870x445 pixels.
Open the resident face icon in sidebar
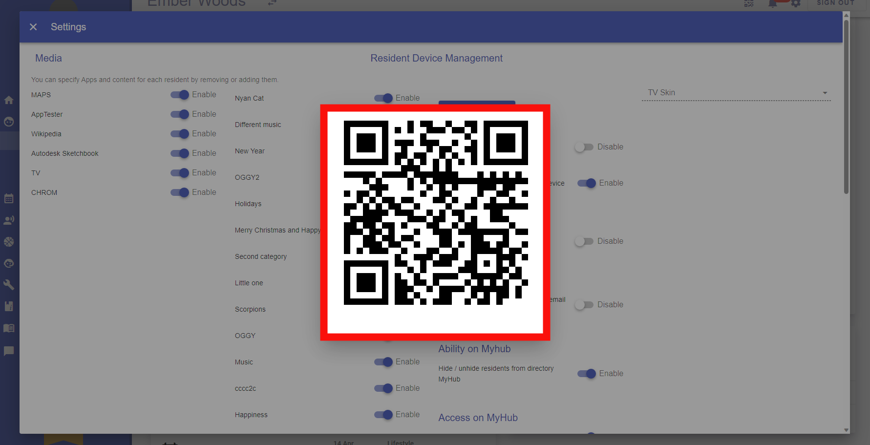(x=9, y=122)
